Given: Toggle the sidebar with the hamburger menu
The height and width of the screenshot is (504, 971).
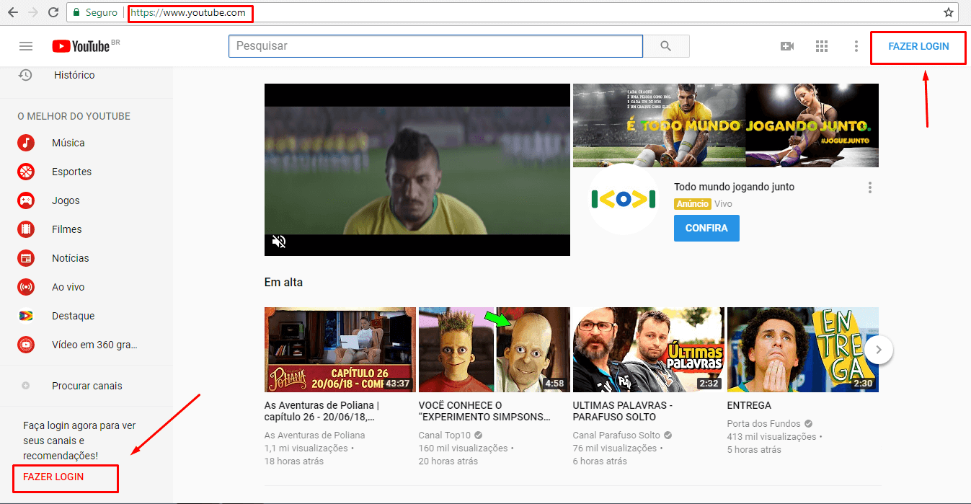Looking at the screenshot, I should coord(26,45).
